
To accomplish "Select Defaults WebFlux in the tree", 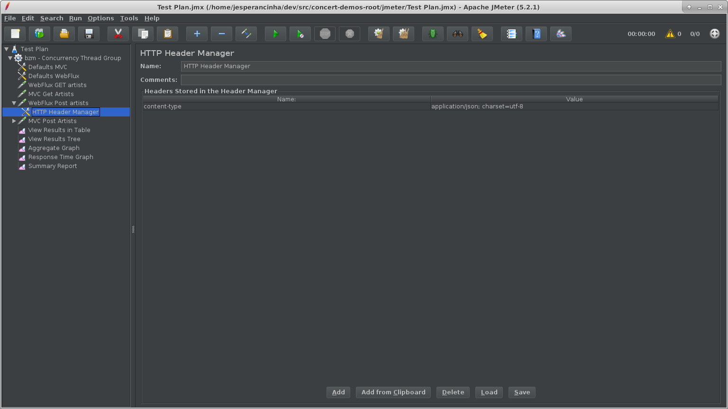I will [54, 76].
